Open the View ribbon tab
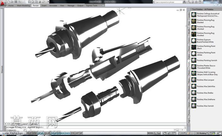The width and height of the screenshot is (222, 136). pos(62,6)
